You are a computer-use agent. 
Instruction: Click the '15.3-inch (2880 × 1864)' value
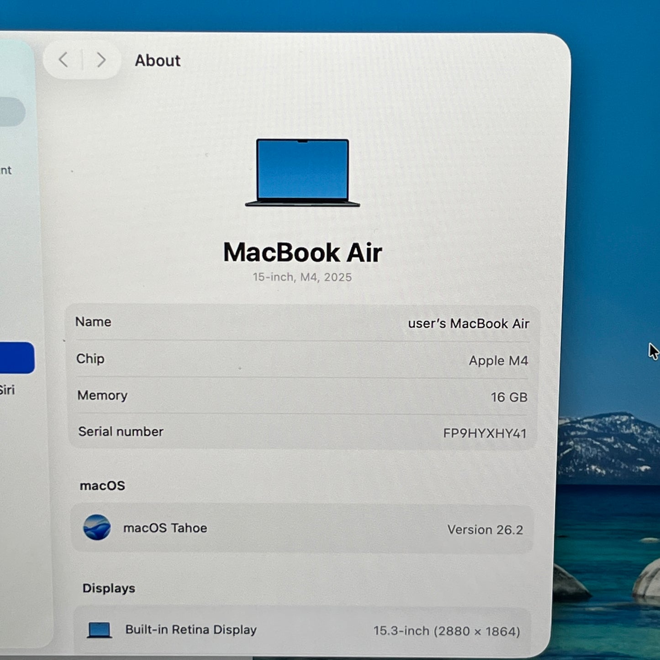tap(447, 631)
